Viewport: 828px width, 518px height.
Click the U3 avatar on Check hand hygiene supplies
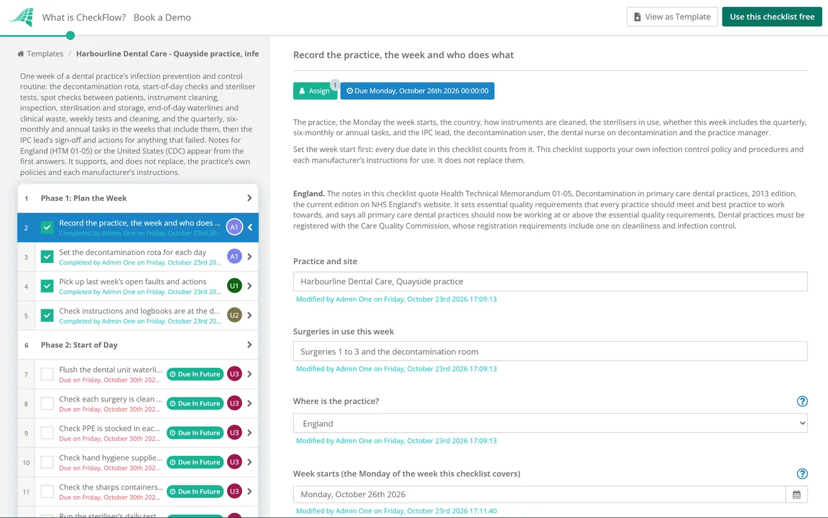tap(234, 462)
